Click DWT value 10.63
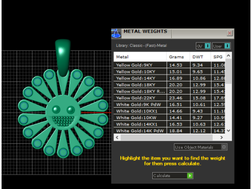This screenshot has height=189, width=252. coord(199,124)
